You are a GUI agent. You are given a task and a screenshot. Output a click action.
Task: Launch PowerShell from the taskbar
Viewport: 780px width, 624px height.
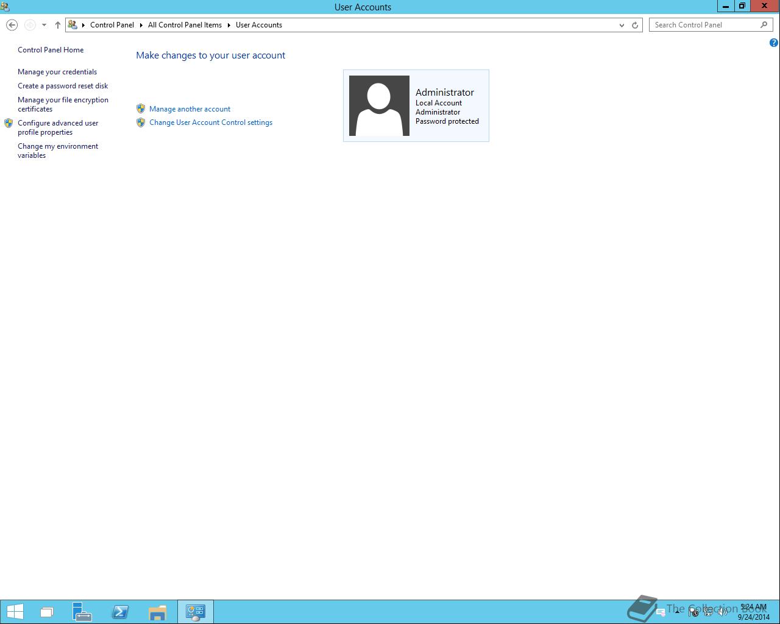point(120,612)
